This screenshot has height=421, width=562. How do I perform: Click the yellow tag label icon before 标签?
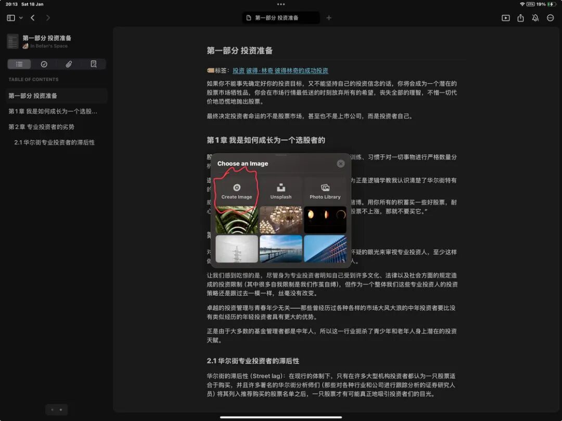click(210, 71)
